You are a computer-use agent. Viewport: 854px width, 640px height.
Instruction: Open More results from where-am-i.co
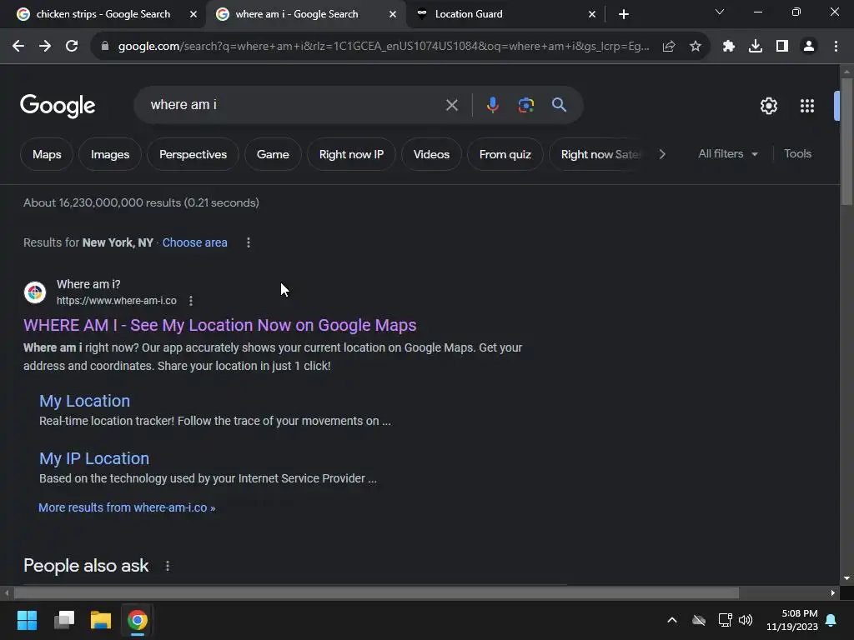[x=127, y=507]
